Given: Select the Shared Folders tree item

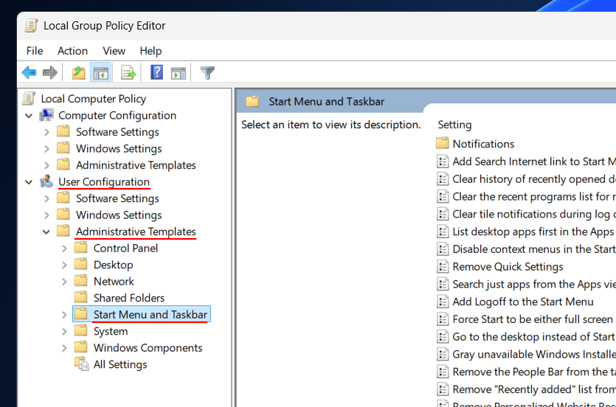Looking at the screenshot, I should [128, 298].
